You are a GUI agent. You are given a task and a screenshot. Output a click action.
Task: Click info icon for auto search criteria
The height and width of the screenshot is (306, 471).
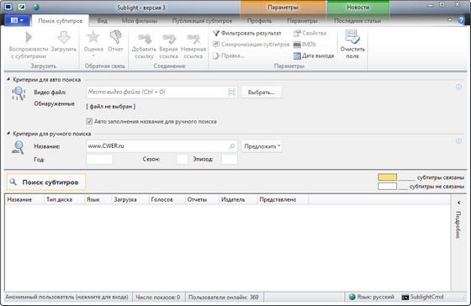tap(458, 87)
